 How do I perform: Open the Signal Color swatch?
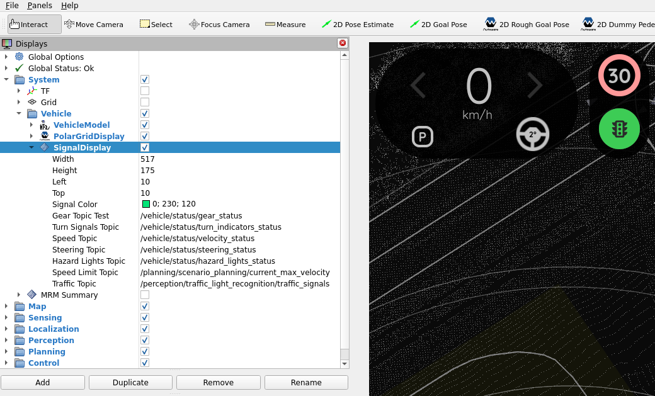click(x=145, y=204)
